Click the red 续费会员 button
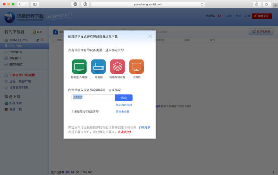The height and width of the screenshot is (175, 278). (262, 16)
